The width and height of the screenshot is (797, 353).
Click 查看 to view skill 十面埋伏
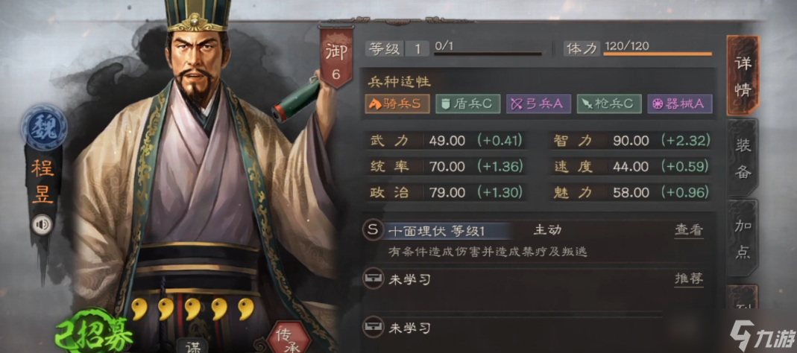click(689, 230)
